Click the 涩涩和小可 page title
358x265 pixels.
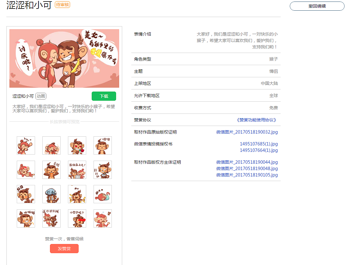click(29, 5)
